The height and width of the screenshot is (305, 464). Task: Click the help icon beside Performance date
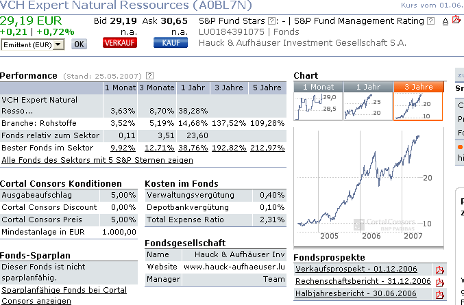point(149,75)
